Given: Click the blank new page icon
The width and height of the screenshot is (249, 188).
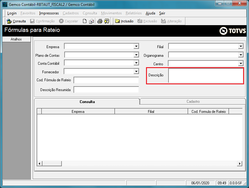Looking at the screenshot, I should click(85, 21).
